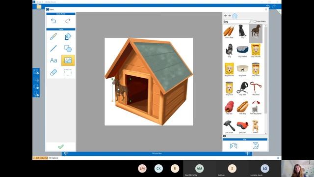Screen dimensions: 314x177
Task: Select the paintbrush tool
Action: 53,36
